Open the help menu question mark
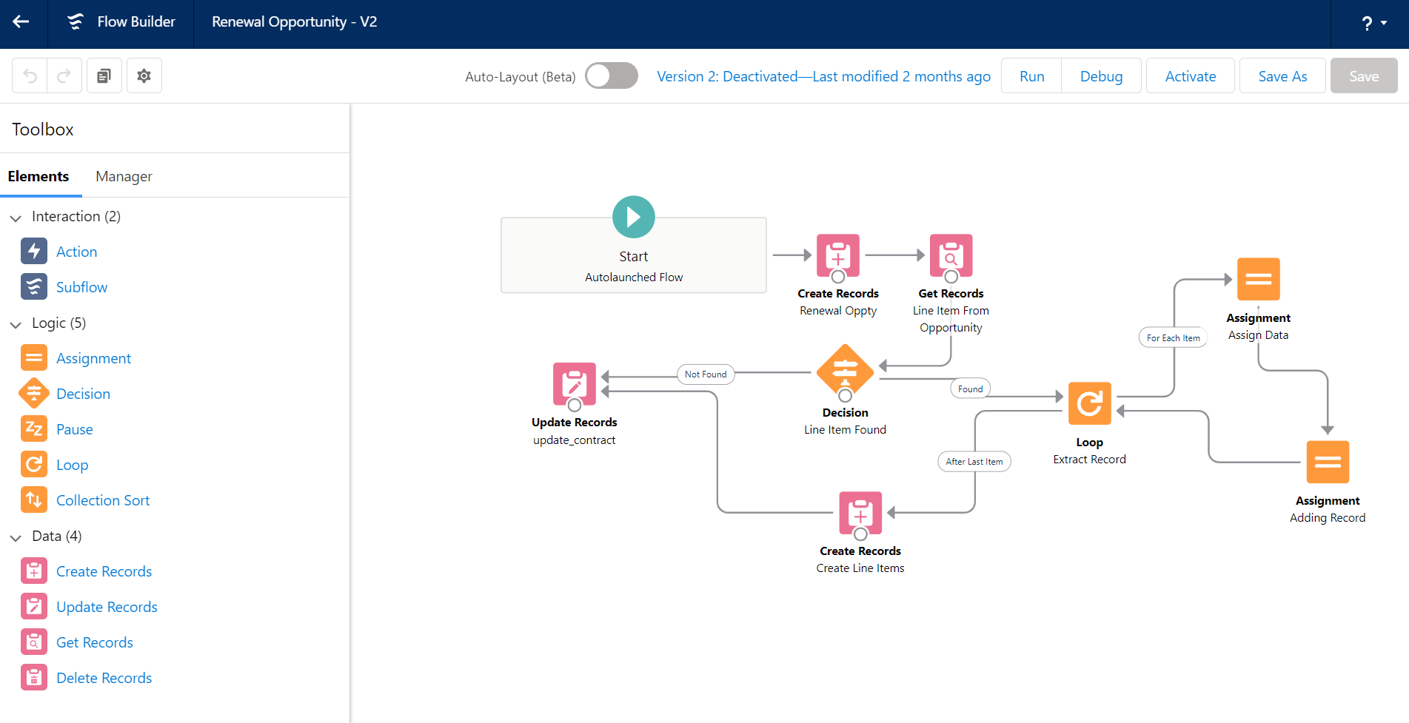1409x723 pixels. (x=1367, y=23)
